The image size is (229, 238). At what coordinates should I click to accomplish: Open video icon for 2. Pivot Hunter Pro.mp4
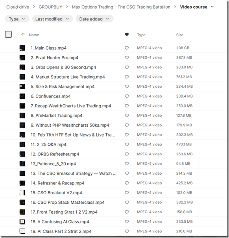[22, 58]
